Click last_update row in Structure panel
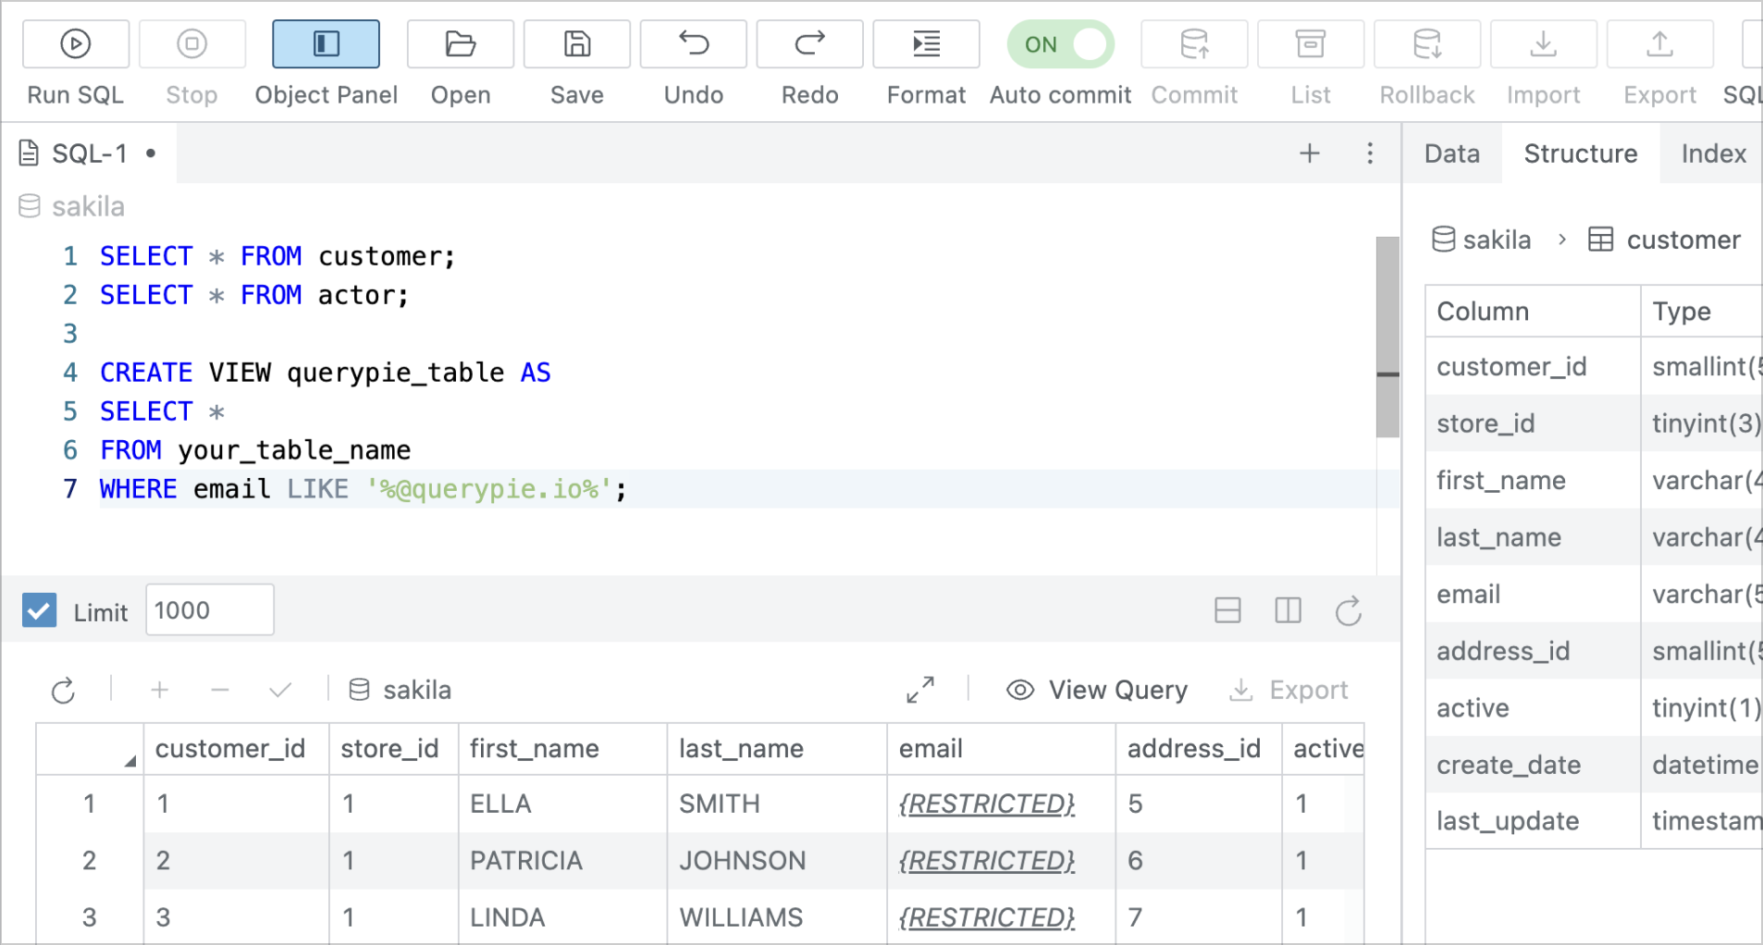The height and width of the screenshot is (945, 1763). pos(1594,821)
